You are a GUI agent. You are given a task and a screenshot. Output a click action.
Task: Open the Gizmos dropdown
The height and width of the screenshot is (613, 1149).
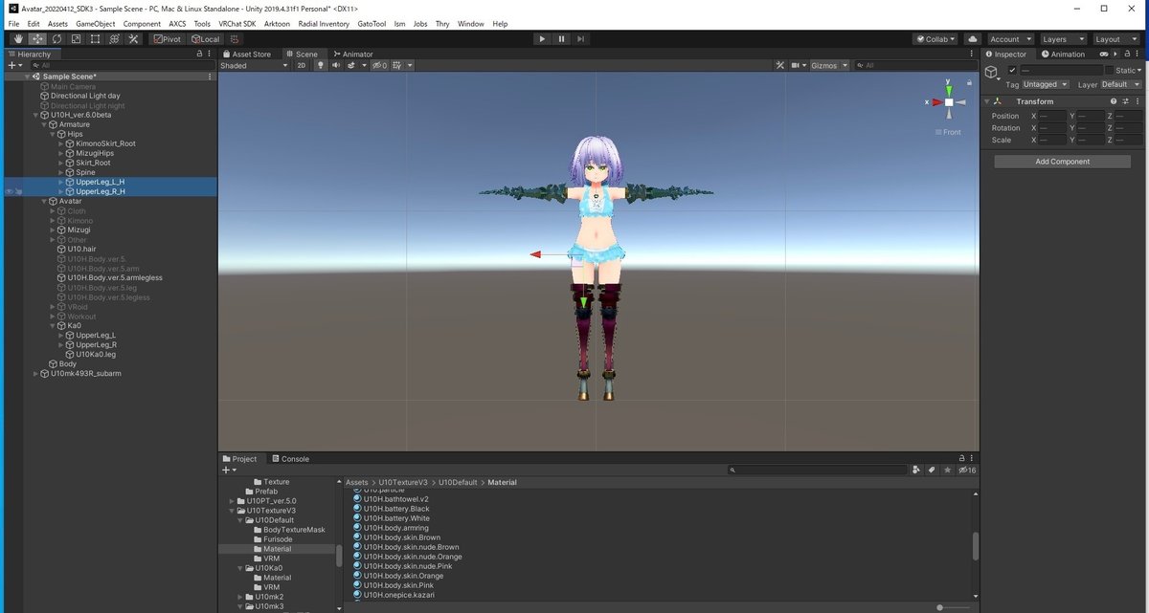[x=829, y=65]
